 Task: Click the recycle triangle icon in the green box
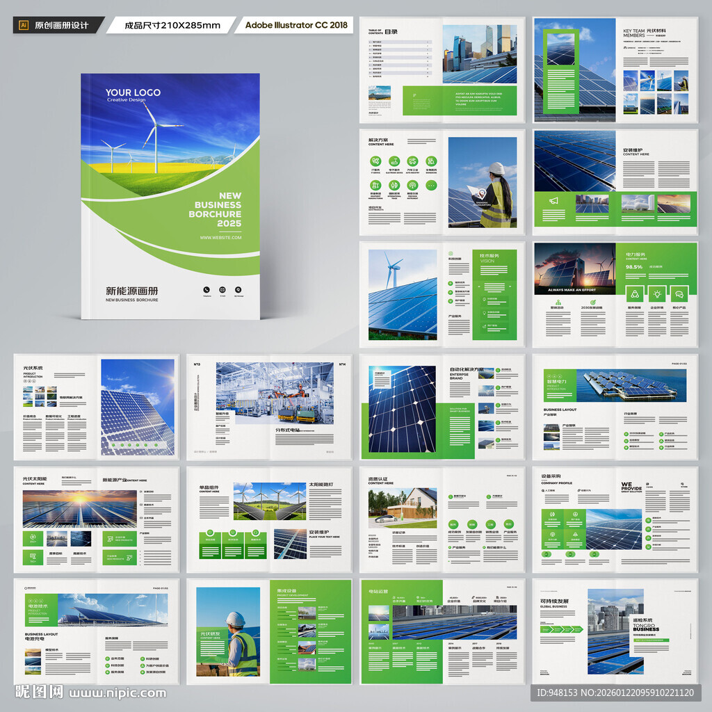pyautogui.click(x=635, y=294)
